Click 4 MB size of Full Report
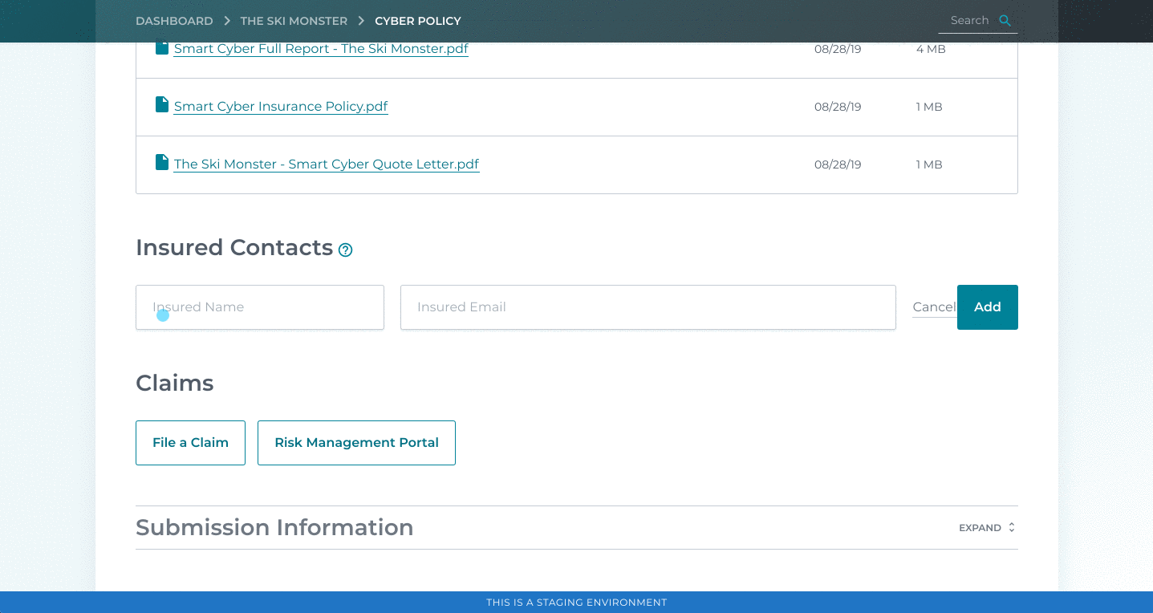1153x613 pixels. point(931,49)
